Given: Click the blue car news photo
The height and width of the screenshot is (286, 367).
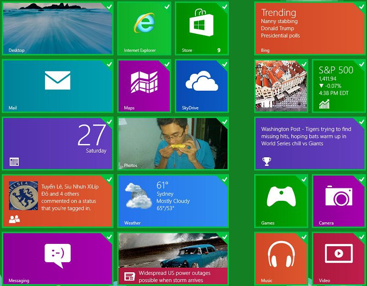Looking at the screenshot, I should [x=173, y=250].
